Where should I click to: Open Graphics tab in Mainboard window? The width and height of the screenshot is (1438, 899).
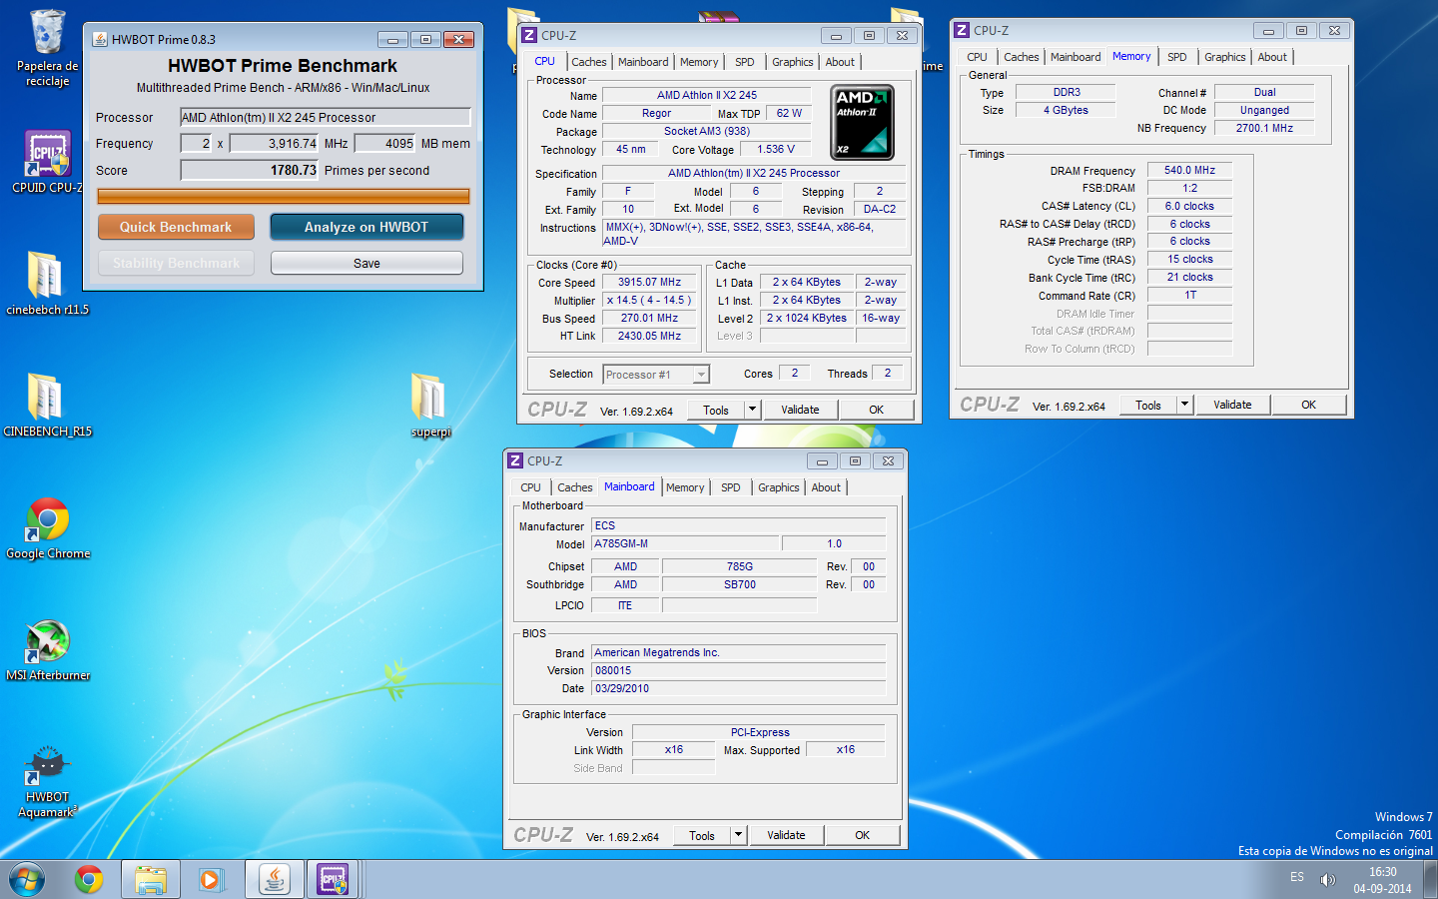[779, 487]
